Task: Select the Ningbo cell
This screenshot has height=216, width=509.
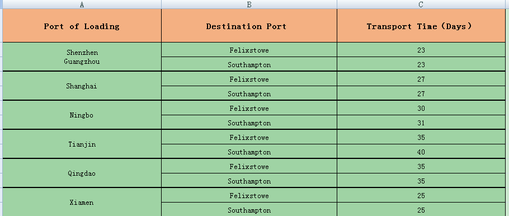Action: point(82,115)
